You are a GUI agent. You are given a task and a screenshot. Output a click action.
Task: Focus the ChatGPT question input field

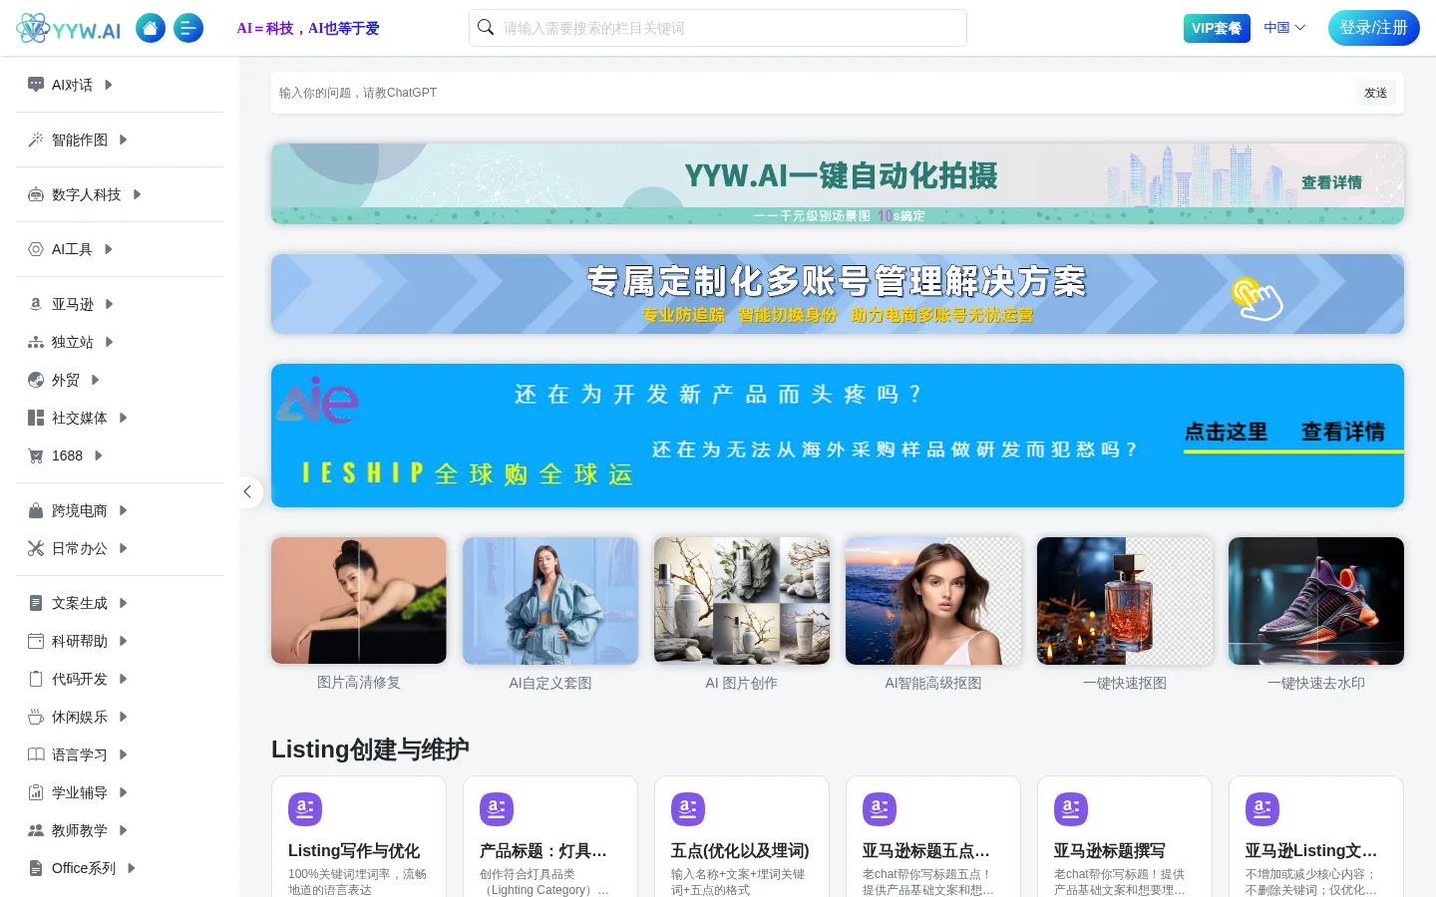[812, 93]
